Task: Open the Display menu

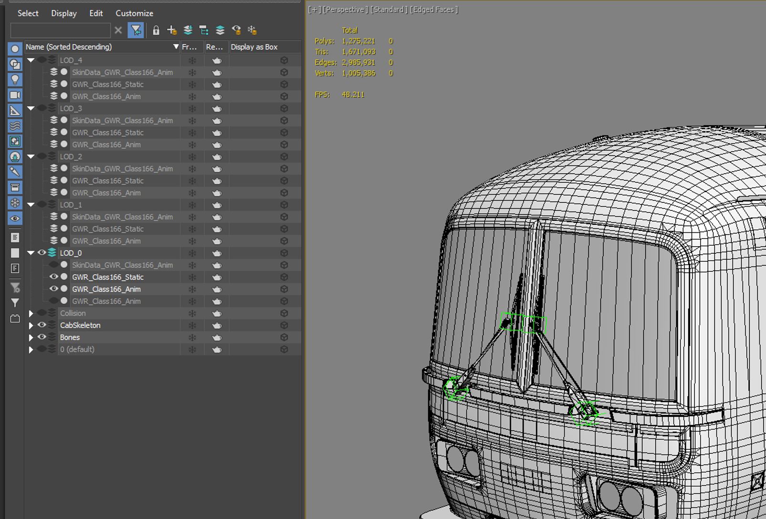Action: [x=64, y=13]
